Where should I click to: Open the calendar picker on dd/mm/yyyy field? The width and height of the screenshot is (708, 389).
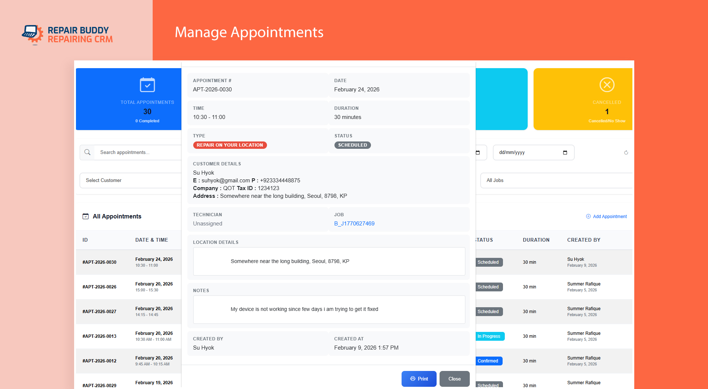565,153
